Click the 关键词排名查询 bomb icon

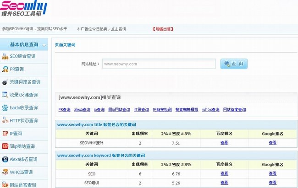pos(5,82)
